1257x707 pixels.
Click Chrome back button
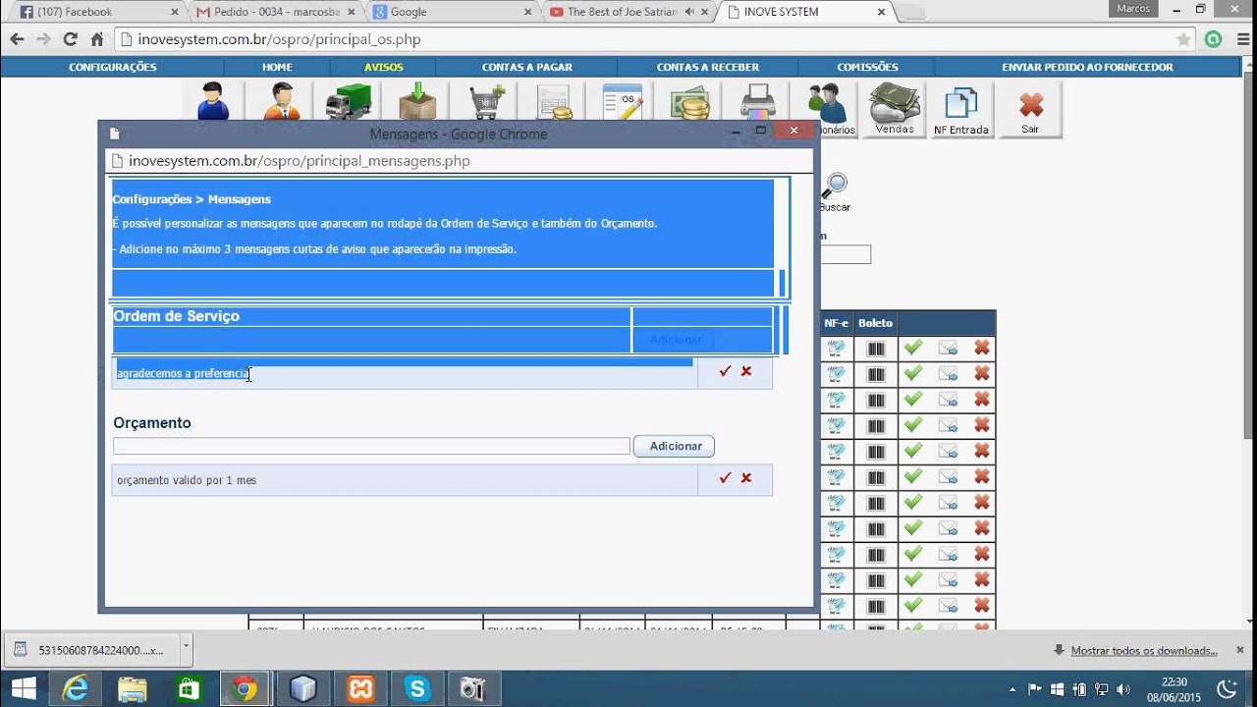point(17,39)
